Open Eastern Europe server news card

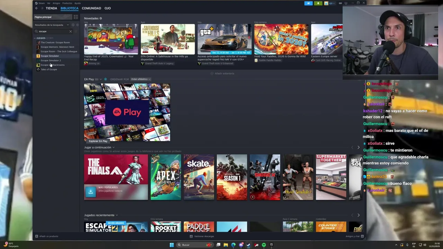pos(327,39)
